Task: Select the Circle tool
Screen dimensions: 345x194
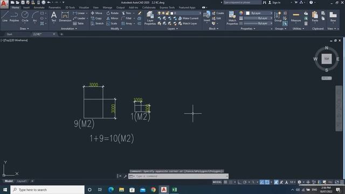Action: click(x=25, y=17)
